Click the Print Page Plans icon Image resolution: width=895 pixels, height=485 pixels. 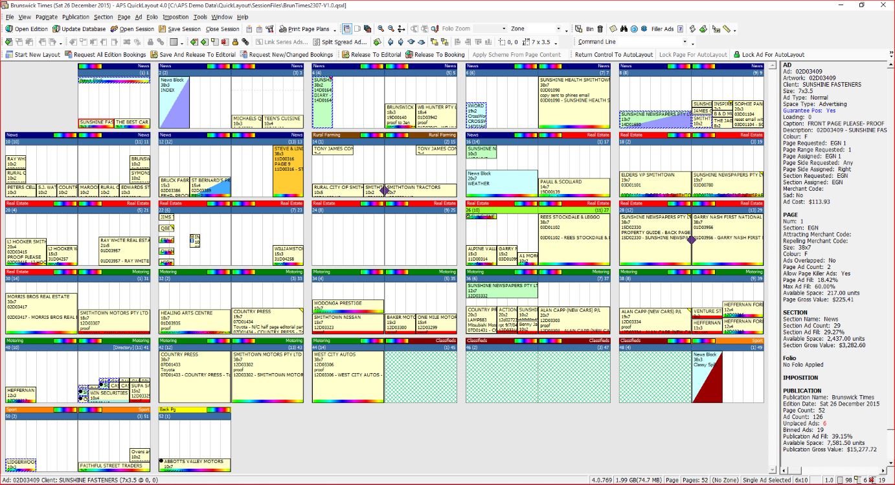(x=284, y=29)
